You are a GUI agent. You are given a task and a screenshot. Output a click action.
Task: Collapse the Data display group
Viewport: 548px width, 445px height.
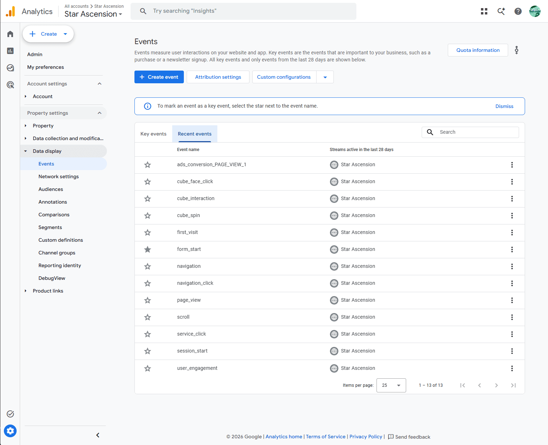point(25,151)
